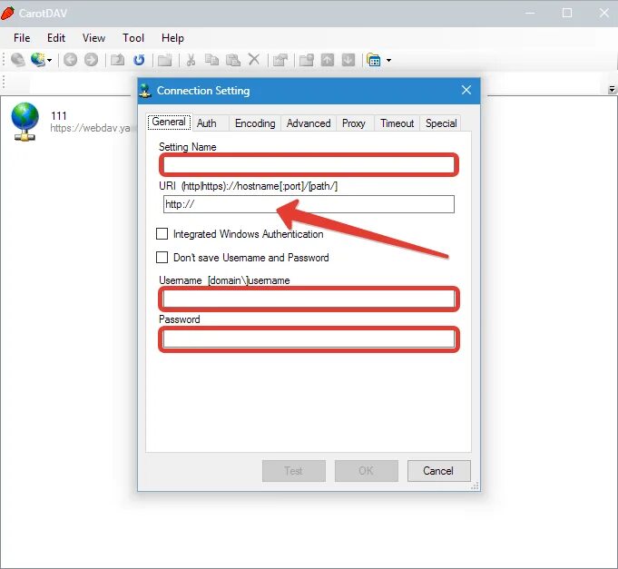Click the greyed-out connect globe toolbar icon
618x569 pixels.
(18, 60)
